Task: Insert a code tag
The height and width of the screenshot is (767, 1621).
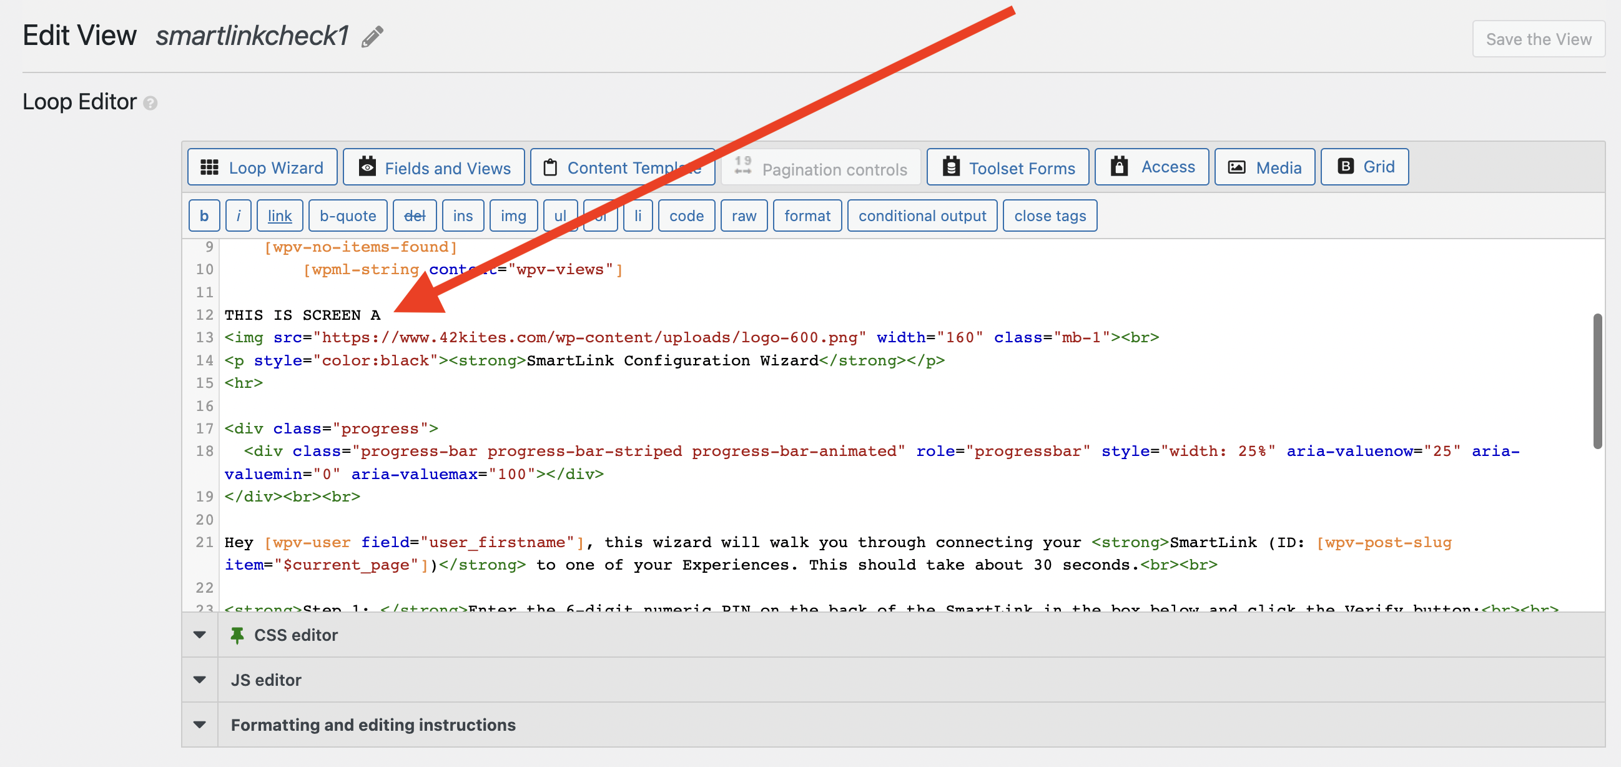Action: coord(686,216)
